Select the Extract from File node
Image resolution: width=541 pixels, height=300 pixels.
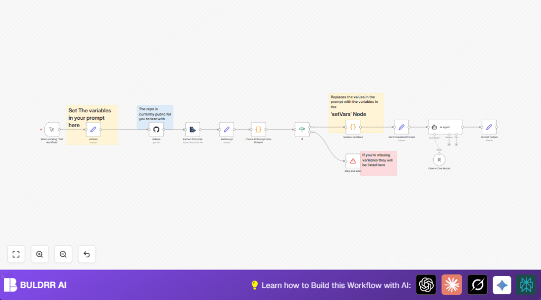coord(192,129)
